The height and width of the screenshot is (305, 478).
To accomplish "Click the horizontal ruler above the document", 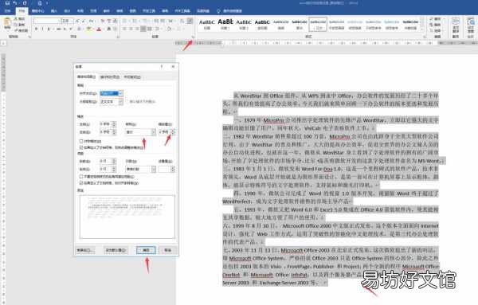I will [x=326, y=43].
